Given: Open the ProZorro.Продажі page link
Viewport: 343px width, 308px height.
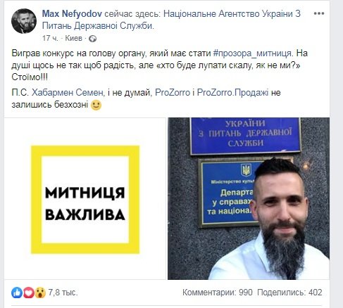Looking at the screenshot, I should coord(232,93).
